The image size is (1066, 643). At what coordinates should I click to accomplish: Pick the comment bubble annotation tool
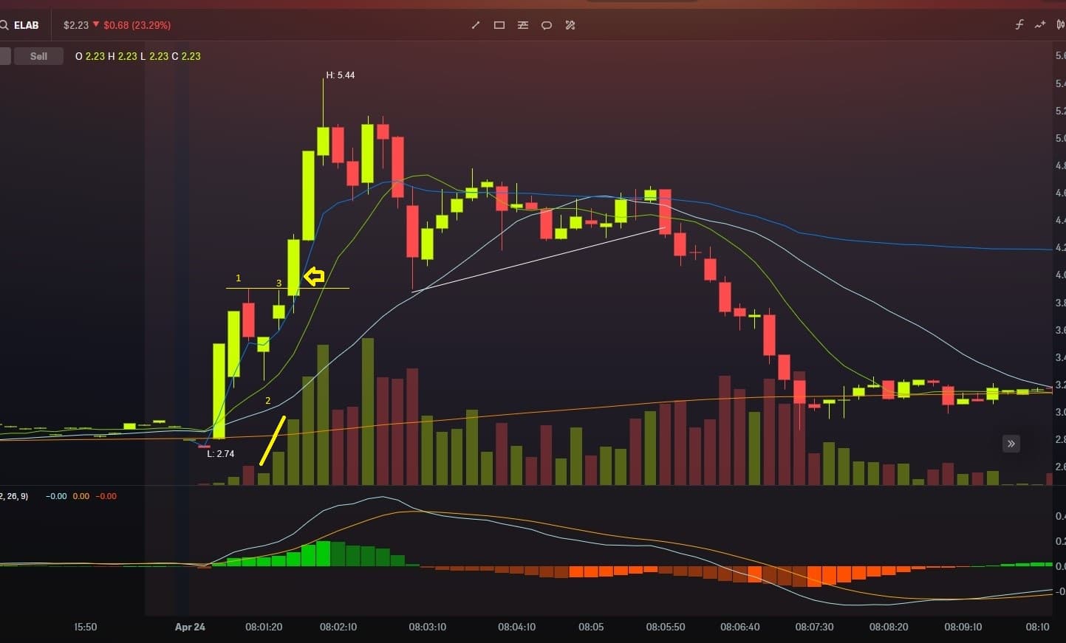click(x=547, y=25)
